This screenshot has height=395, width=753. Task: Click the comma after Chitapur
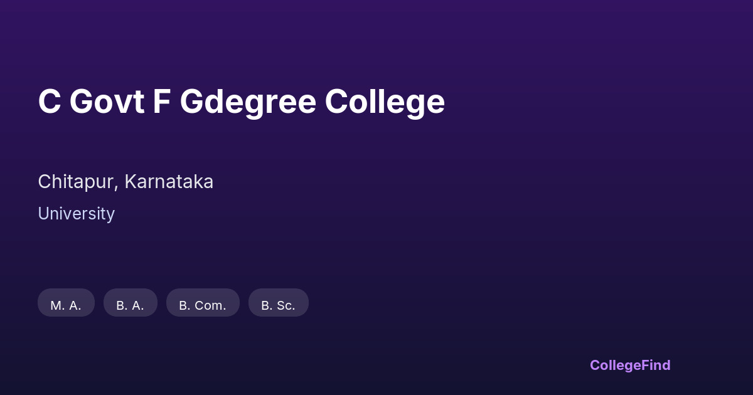(x=117, y=186)
